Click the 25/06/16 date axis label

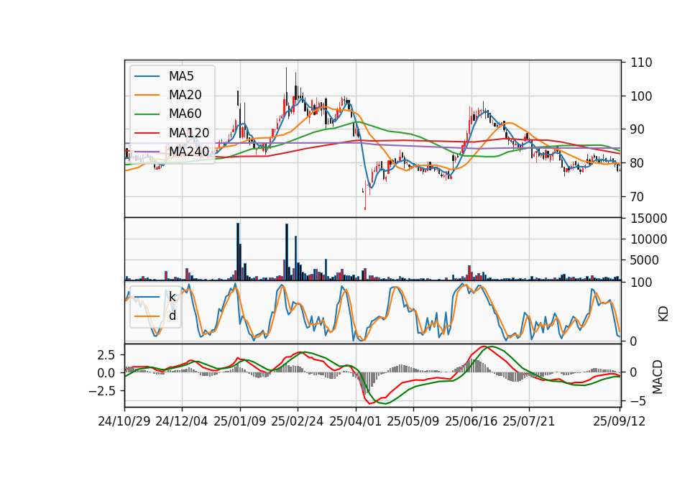471,421
